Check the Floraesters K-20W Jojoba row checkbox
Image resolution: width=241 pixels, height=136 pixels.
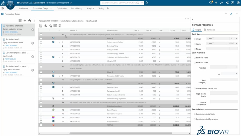[x=41, y=76]
